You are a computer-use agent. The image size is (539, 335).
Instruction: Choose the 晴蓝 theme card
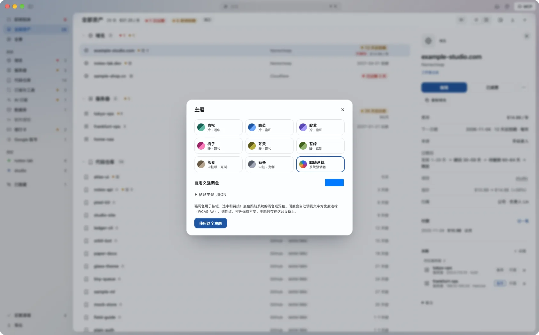[x=269, y=127]
